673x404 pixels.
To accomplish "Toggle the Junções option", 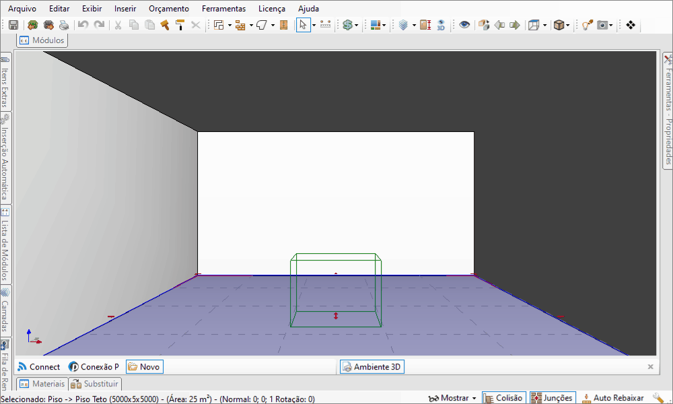I will click(553, 398).
